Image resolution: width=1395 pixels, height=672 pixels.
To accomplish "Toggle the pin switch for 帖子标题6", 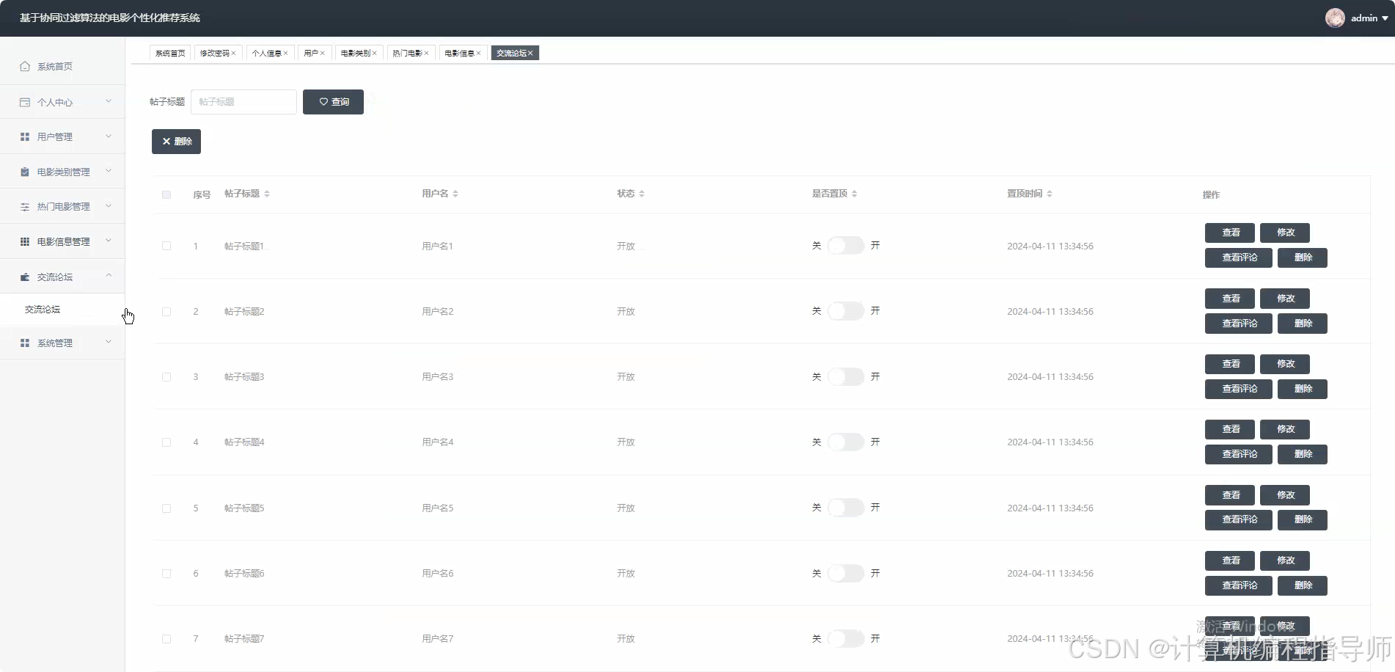I will [x=846, y=573].
